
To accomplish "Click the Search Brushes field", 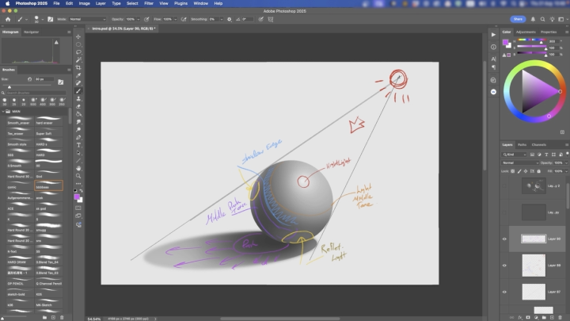I will coord(36,93).
